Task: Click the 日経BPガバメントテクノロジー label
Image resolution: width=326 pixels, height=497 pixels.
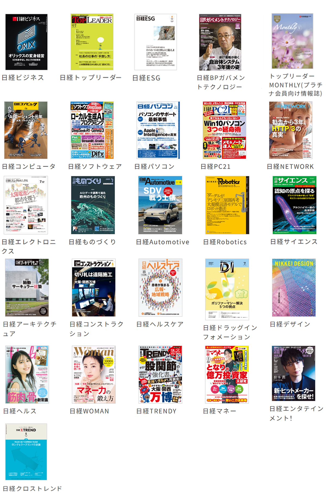Action: [221, 82]
